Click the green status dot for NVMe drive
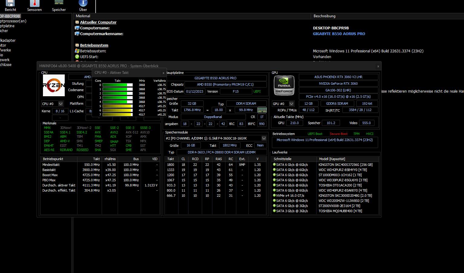This screenshot has width=464, height=273. point(274,196)
